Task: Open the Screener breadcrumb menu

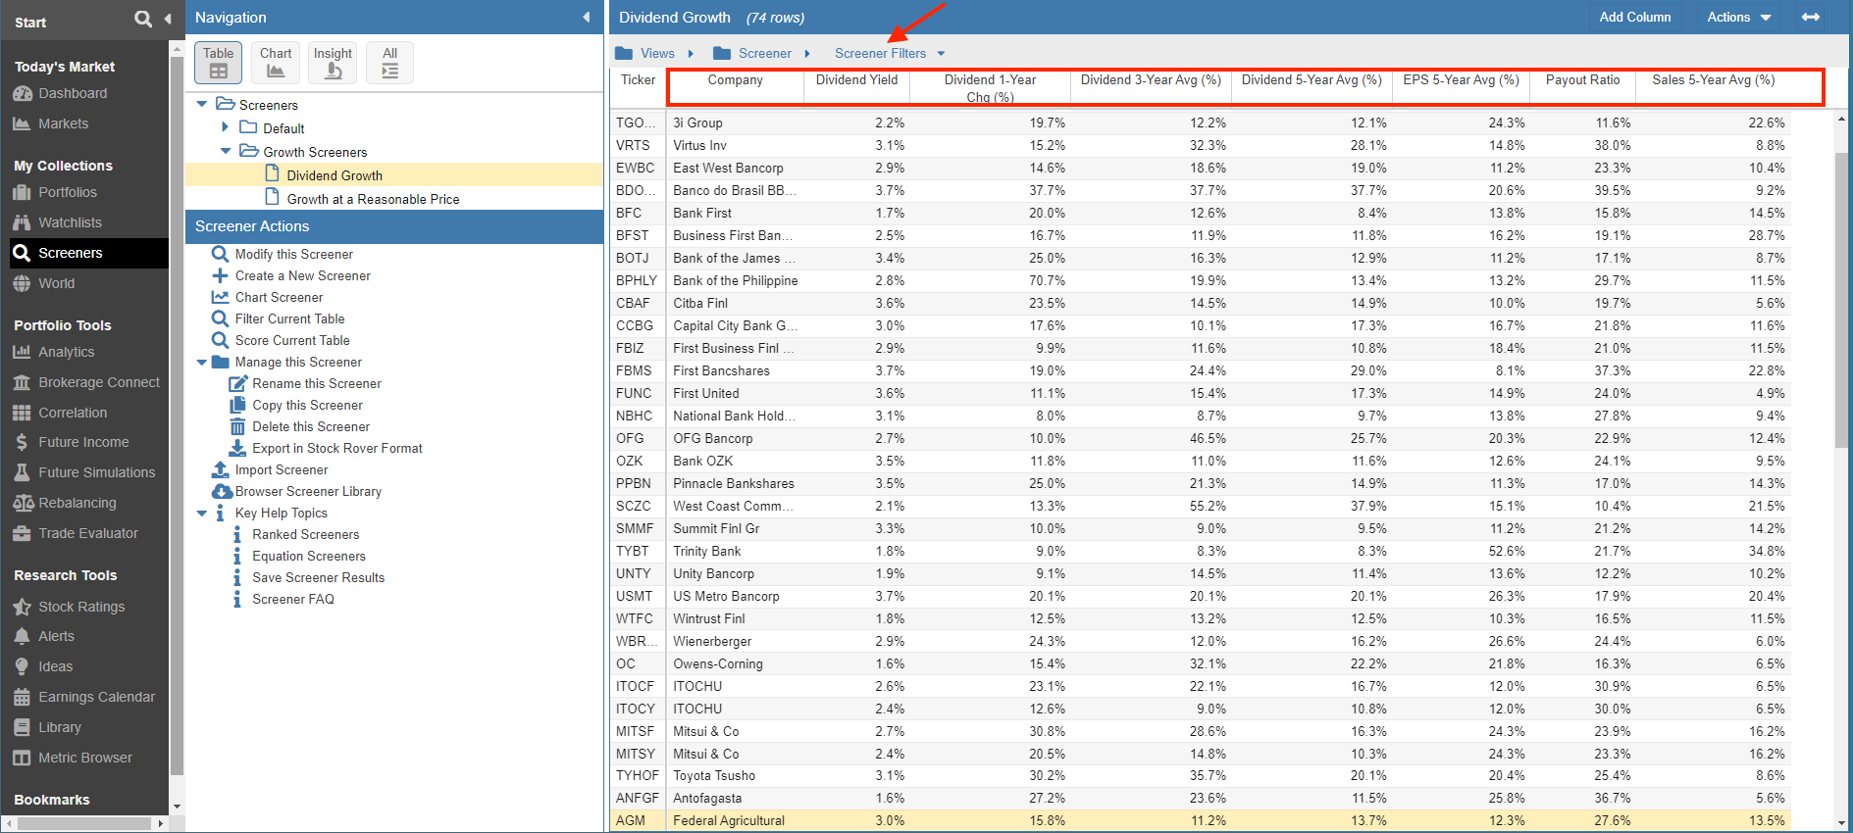Action: point(762,54)
